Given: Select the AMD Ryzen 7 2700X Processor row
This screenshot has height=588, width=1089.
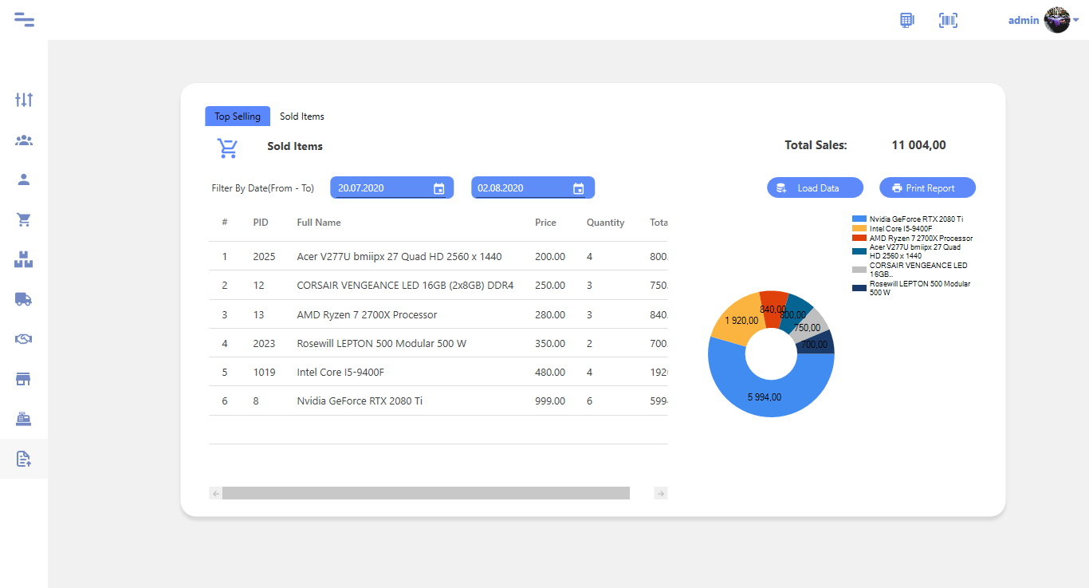Looking at the screenshot, I should tap(438, 314).
